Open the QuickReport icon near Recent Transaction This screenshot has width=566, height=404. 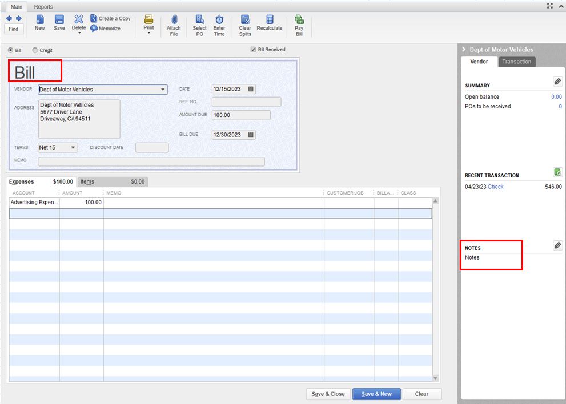(557, 172)
